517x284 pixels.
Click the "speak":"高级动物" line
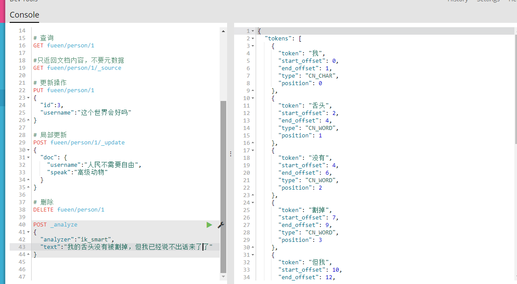tap(77, 173)
